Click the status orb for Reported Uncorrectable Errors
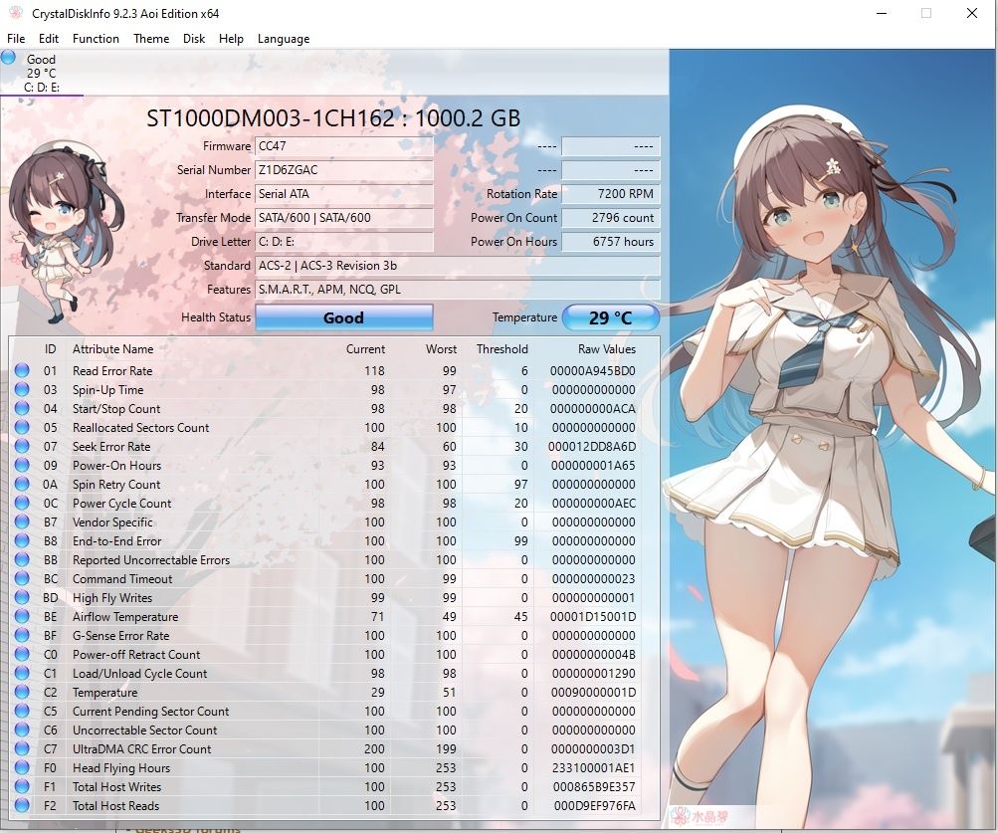The height and width of the screenshot is (833, 998). click(x=22, y=559)
